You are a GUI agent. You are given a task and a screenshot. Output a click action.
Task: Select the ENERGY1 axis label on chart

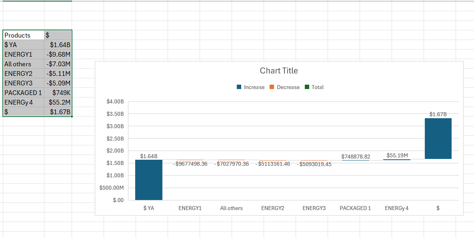tap(190, 208)
